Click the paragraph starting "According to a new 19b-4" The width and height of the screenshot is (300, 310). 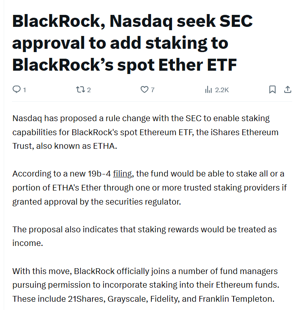pos(149,188)
